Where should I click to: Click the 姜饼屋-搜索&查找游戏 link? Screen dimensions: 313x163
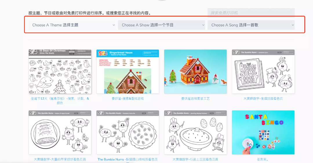128,99
